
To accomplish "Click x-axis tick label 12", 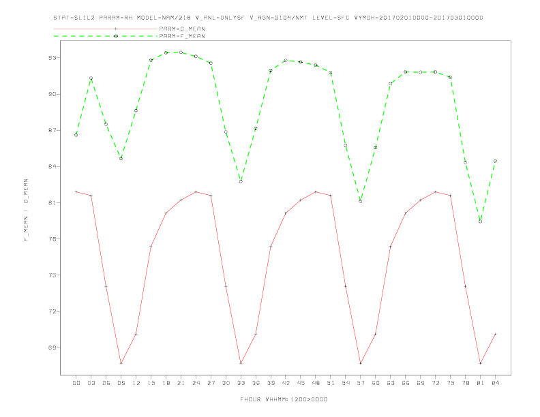I will click(x=136, y=383).
